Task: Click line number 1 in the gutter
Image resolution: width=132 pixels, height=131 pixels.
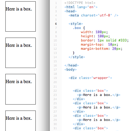Action: [x=56, y=3]
